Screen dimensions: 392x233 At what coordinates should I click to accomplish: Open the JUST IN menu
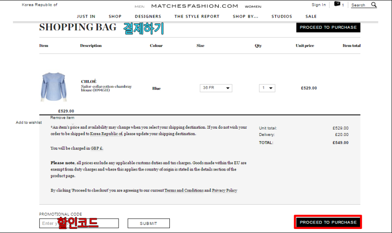86,17
